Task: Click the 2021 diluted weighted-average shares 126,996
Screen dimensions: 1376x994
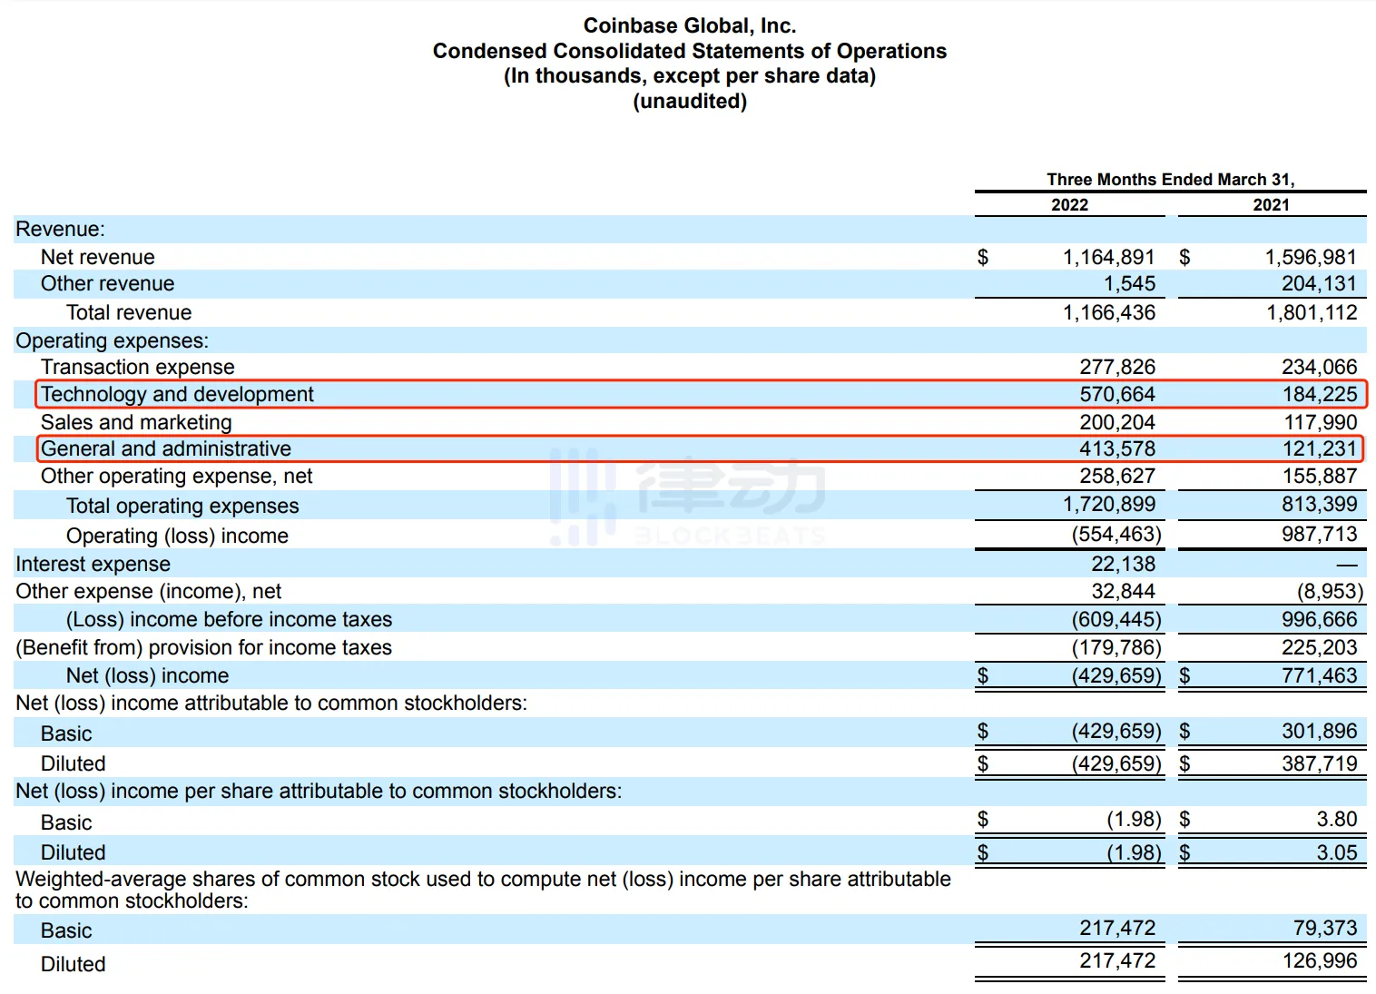Action: coord(1319,961)
